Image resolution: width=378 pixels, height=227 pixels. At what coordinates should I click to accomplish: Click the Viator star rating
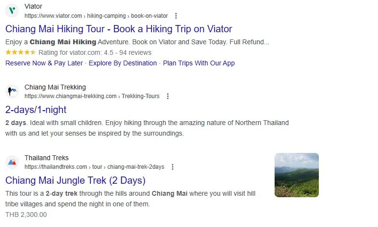point(20,52)
